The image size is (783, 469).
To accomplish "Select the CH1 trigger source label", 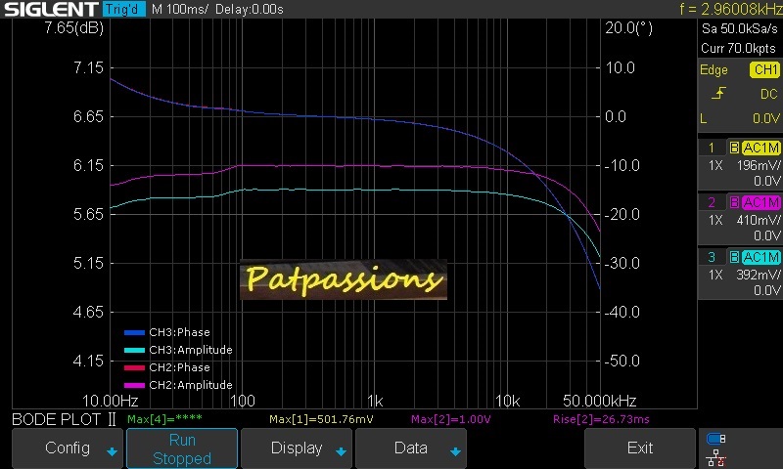I will [763, 69].
